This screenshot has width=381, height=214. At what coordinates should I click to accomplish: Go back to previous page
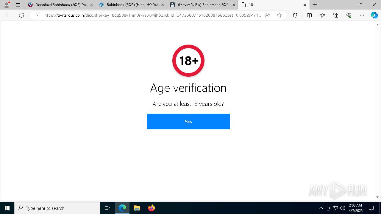tap(8, 15)
